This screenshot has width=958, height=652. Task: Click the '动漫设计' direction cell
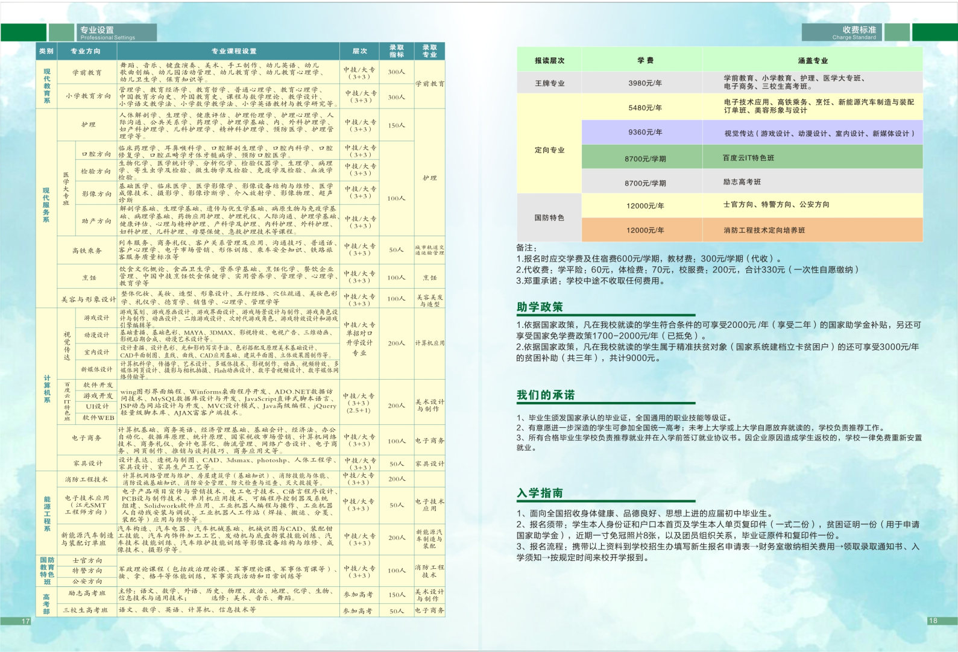click(x=96, y=335)
